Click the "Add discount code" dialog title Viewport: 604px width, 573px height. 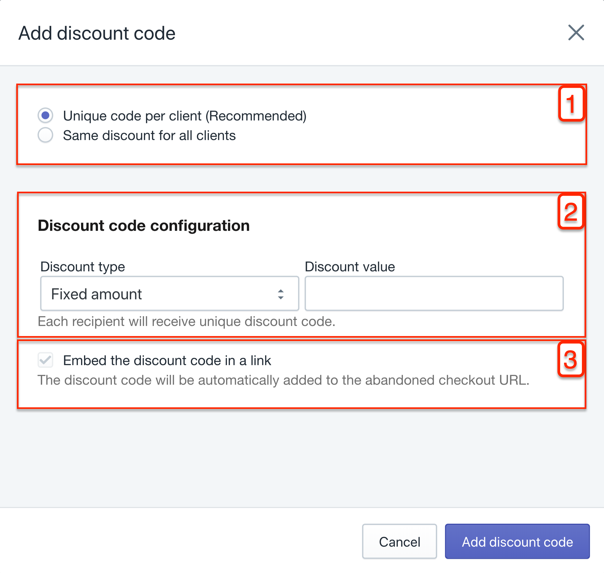pos(97,33)
